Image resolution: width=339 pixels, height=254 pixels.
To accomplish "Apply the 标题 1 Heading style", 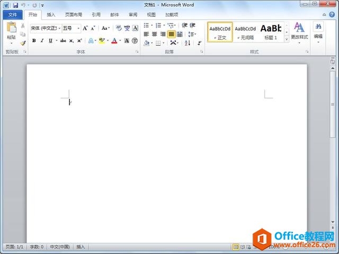I will click(271, 32).
